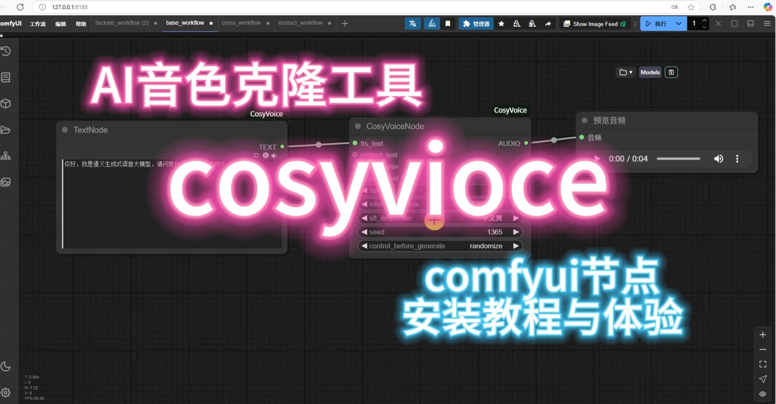Open the queue history sidebar icon
Viewport: 776px width, 404px height.
click(6, 51)
